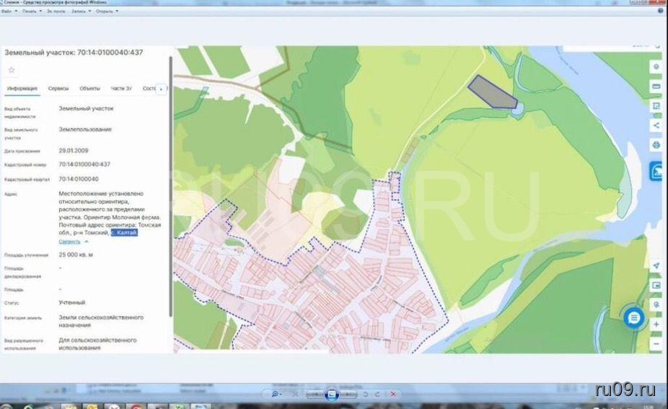The image size is (668, 409).
Task: Click the print icon on map toolbar
Action: (x=656, y=145)
